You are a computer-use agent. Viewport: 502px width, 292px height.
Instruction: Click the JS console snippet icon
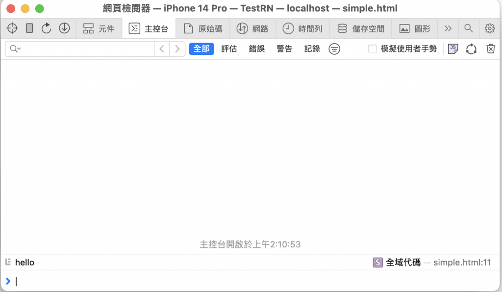tap(452, 49)
